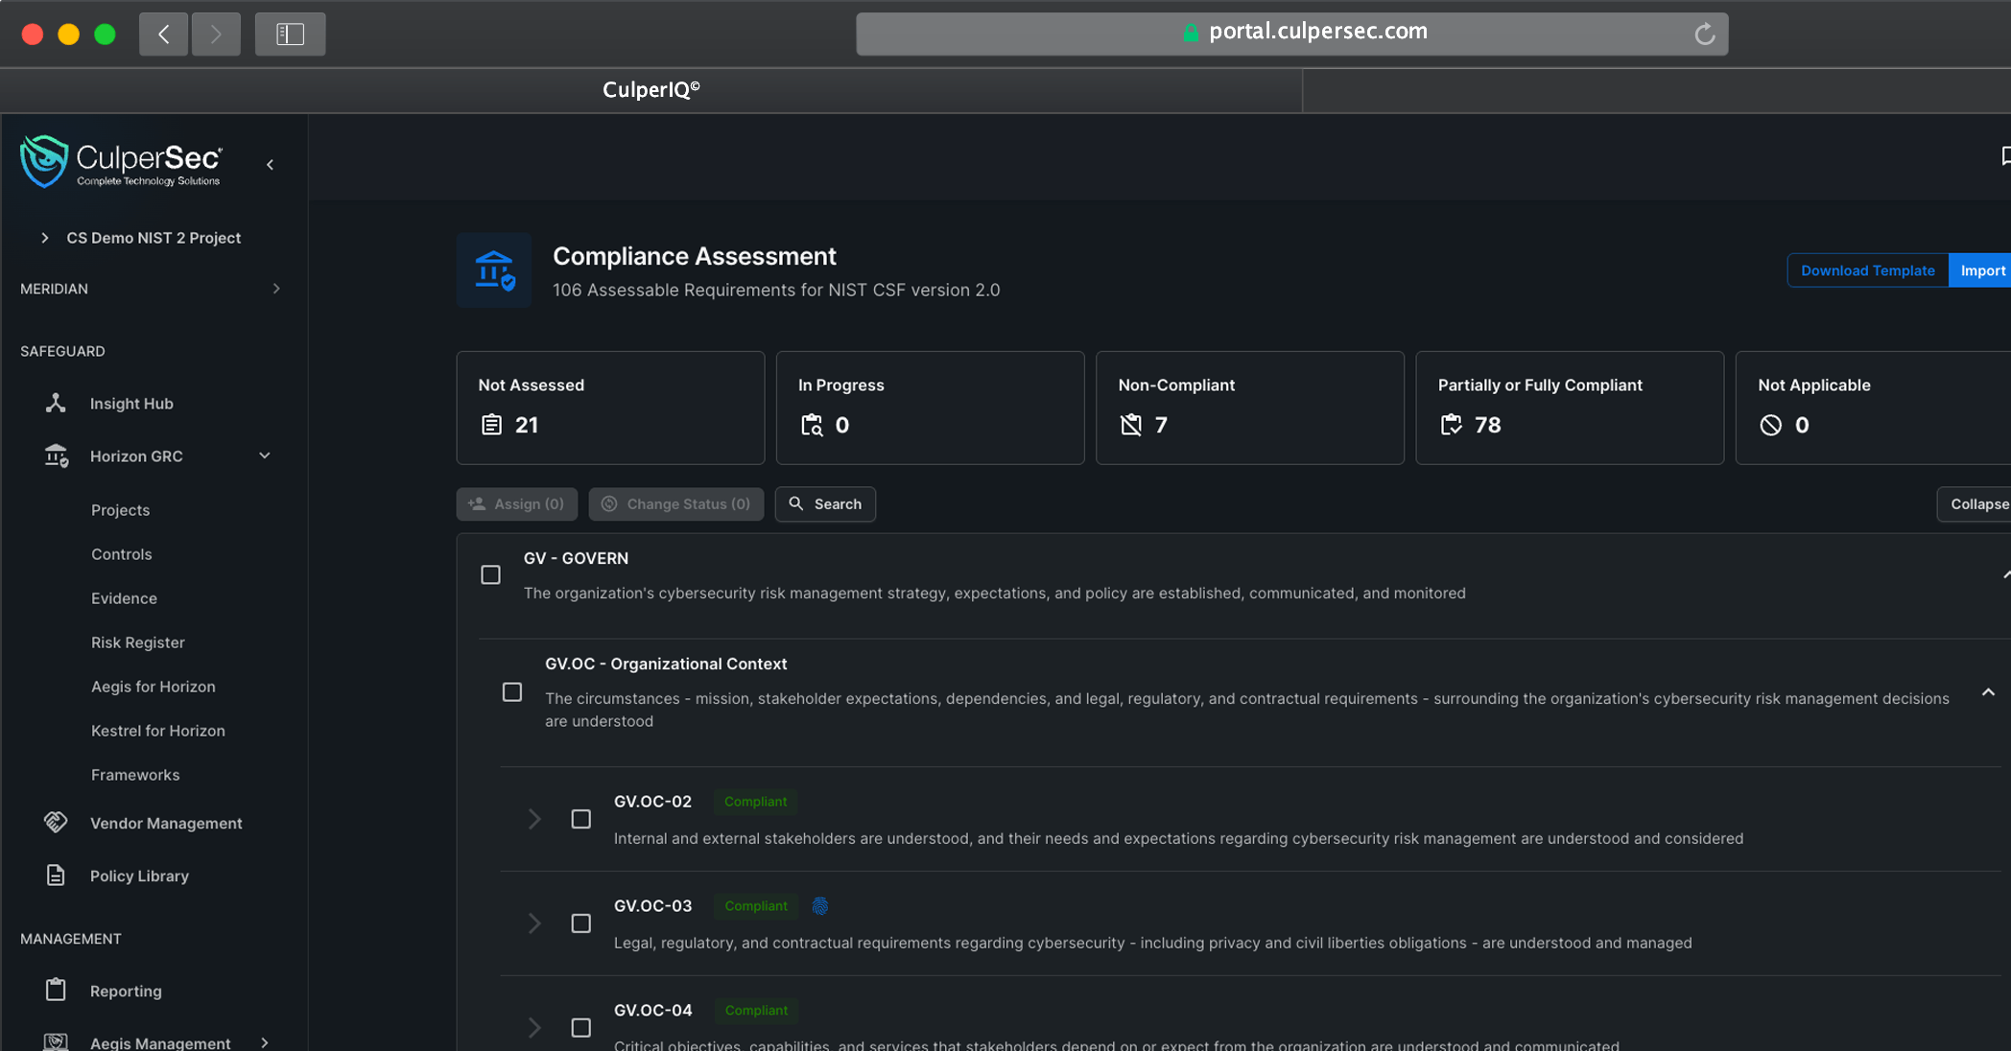2011x1051 pixels.
Task: Click the Compliant badge on GV.OC-04
Action: pos(756,1011)
